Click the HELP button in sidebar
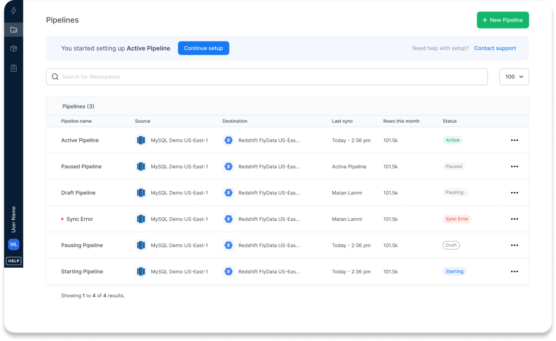The width and height of the screenshot is (556, 341). (14, 261)
